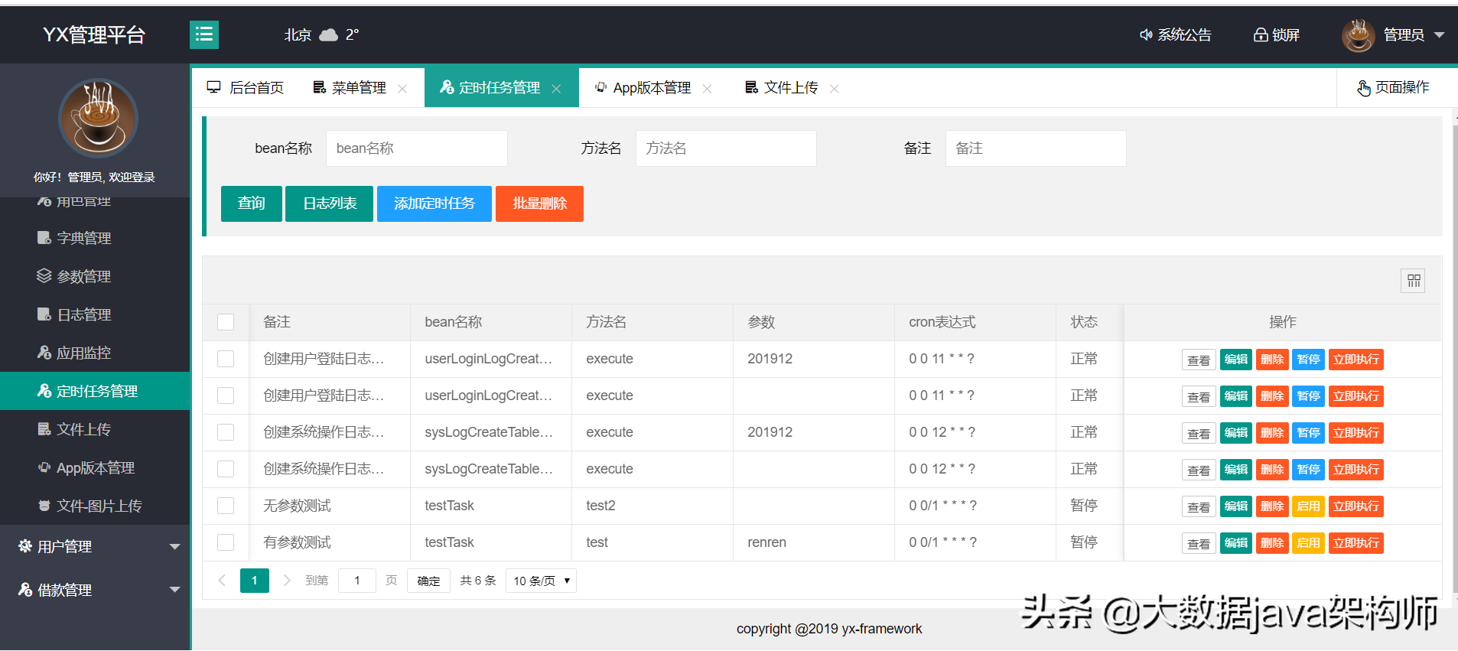The height and width of the screenshot is (651, 1458).
Task: Close the 定时任务管理 tab
Action: click(556, 89)
